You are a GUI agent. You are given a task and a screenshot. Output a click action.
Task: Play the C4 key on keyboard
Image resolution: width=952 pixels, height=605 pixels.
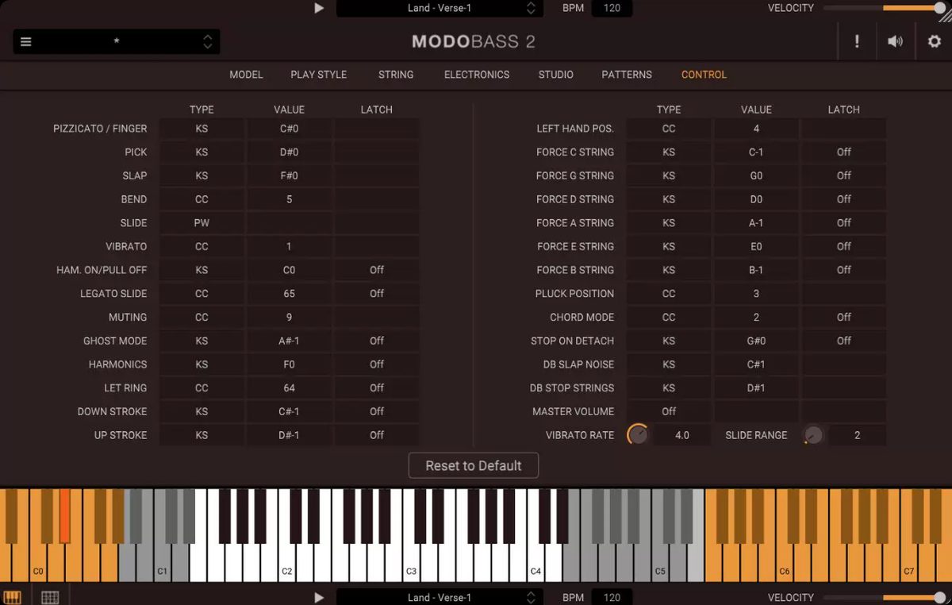pos(536,564)
